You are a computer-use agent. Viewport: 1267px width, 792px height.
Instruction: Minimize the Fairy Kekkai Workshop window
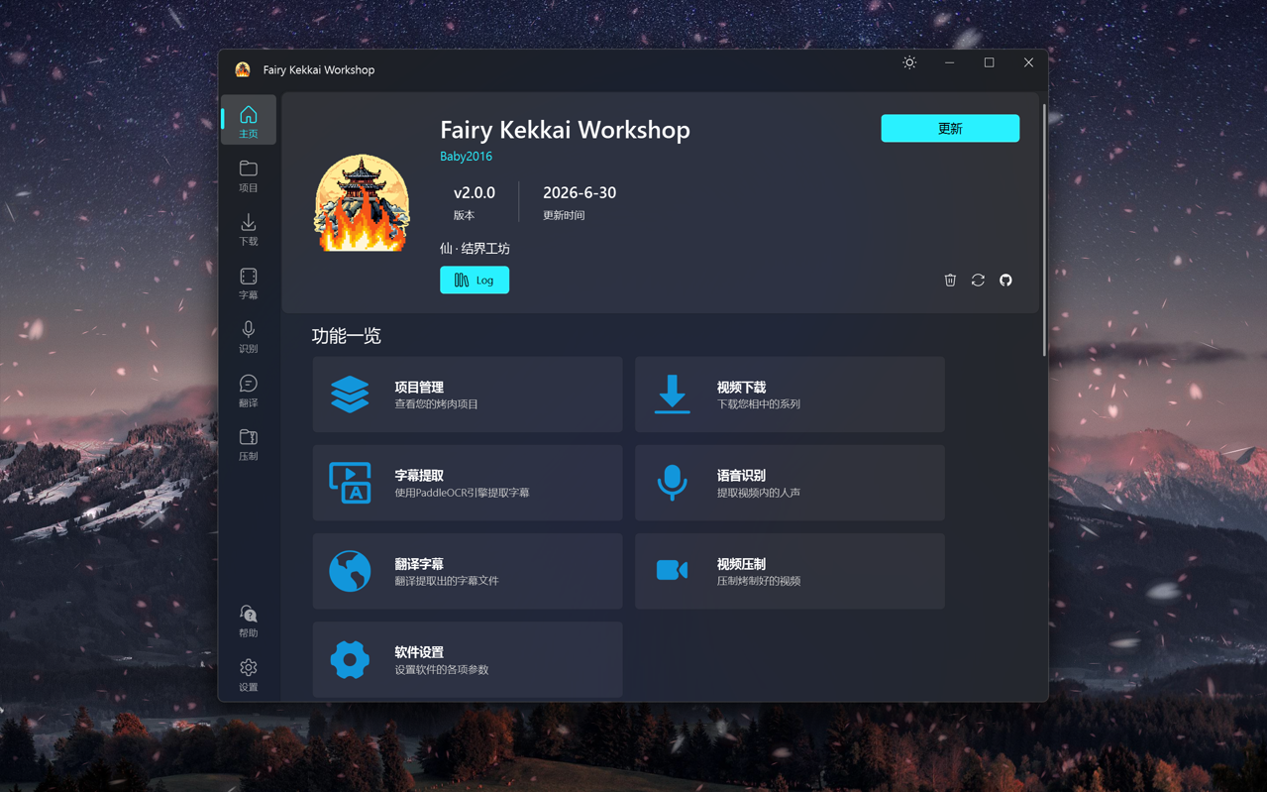(x=949, y=62)
